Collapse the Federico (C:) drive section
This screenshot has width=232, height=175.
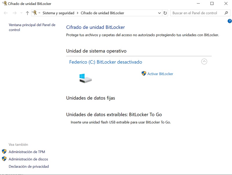click(x=204, y=62)
